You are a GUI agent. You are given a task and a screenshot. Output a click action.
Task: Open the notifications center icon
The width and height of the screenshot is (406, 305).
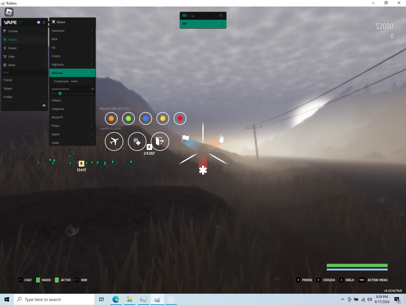coord(397,299)
